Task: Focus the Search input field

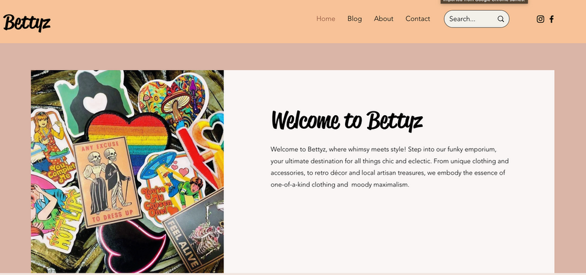Action: coord(472,19)
